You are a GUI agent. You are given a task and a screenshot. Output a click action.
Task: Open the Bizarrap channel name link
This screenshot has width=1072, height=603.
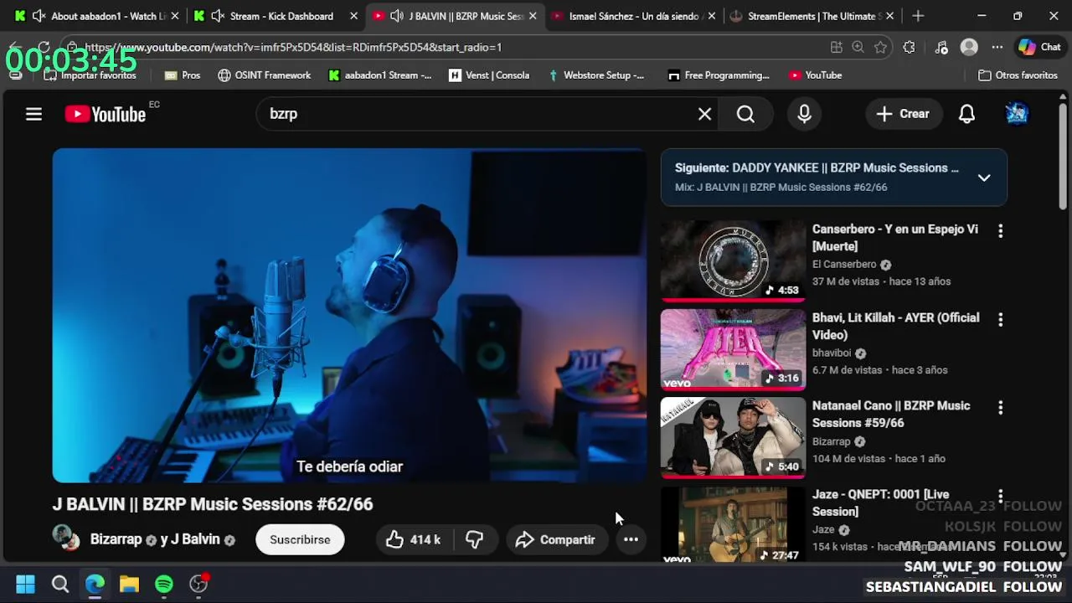point(116,540)
